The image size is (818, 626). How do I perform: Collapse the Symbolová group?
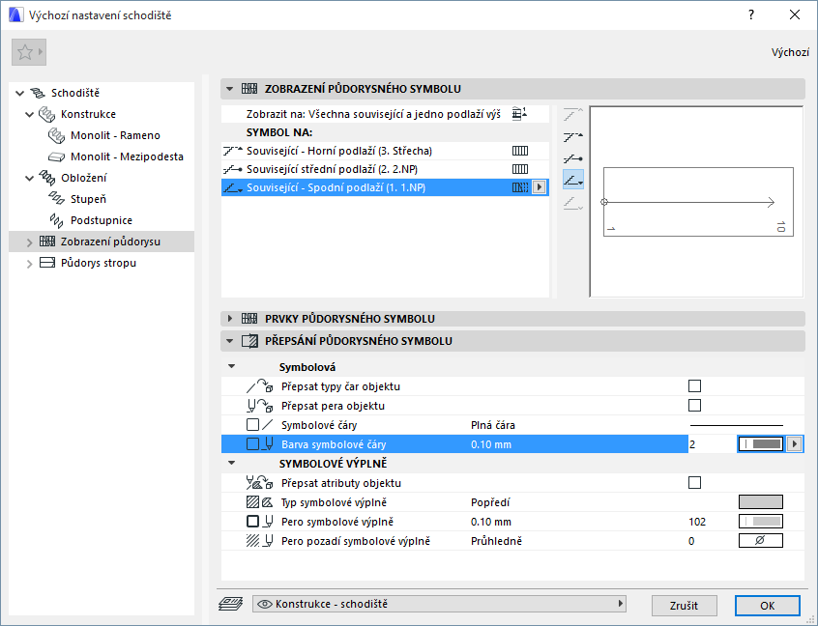pyautogui.click(x=232, y=367)
